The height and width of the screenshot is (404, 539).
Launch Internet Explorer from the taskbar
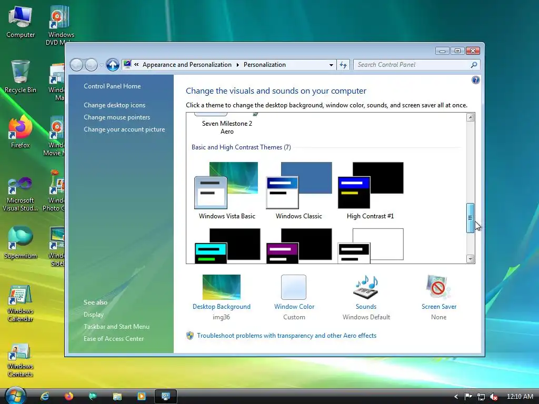point(45,396)
